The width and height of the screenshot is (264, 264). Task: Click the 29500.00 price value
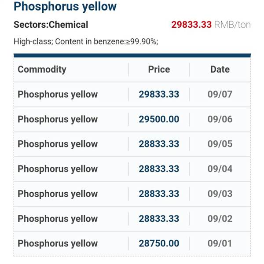pyautogui.click(x=159, y=119)
